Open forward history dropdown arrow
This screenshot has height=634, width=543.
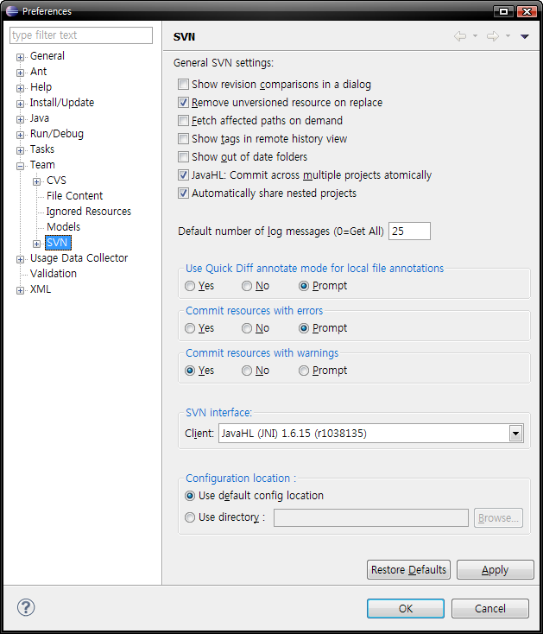point(508,36)
